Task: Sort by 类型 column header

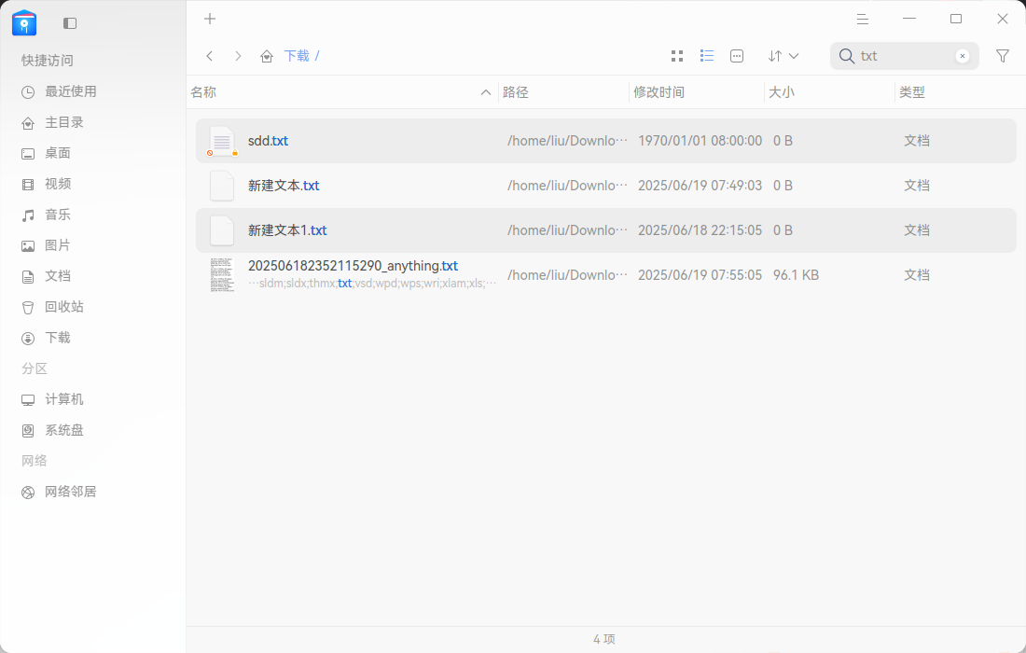Action: click(x=912, y=92)
